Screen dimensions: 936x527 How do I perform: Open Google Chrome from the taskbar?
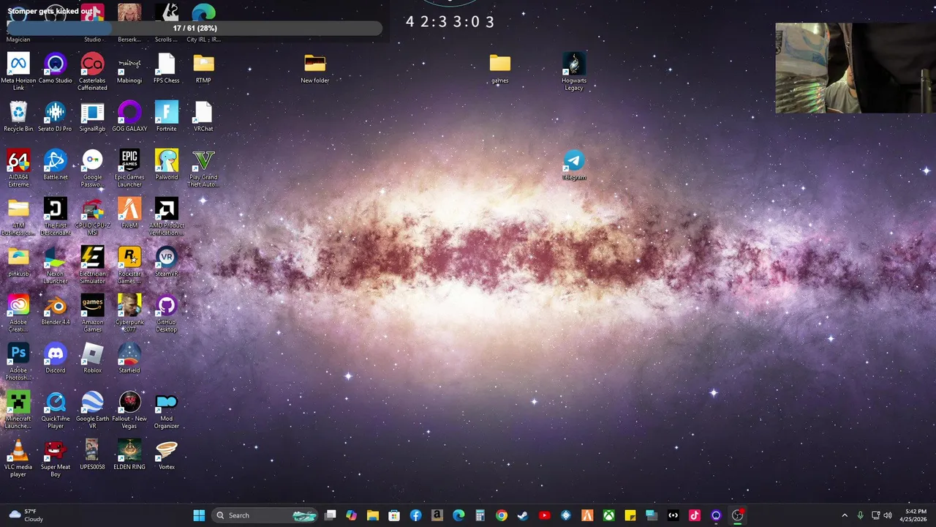502,515
